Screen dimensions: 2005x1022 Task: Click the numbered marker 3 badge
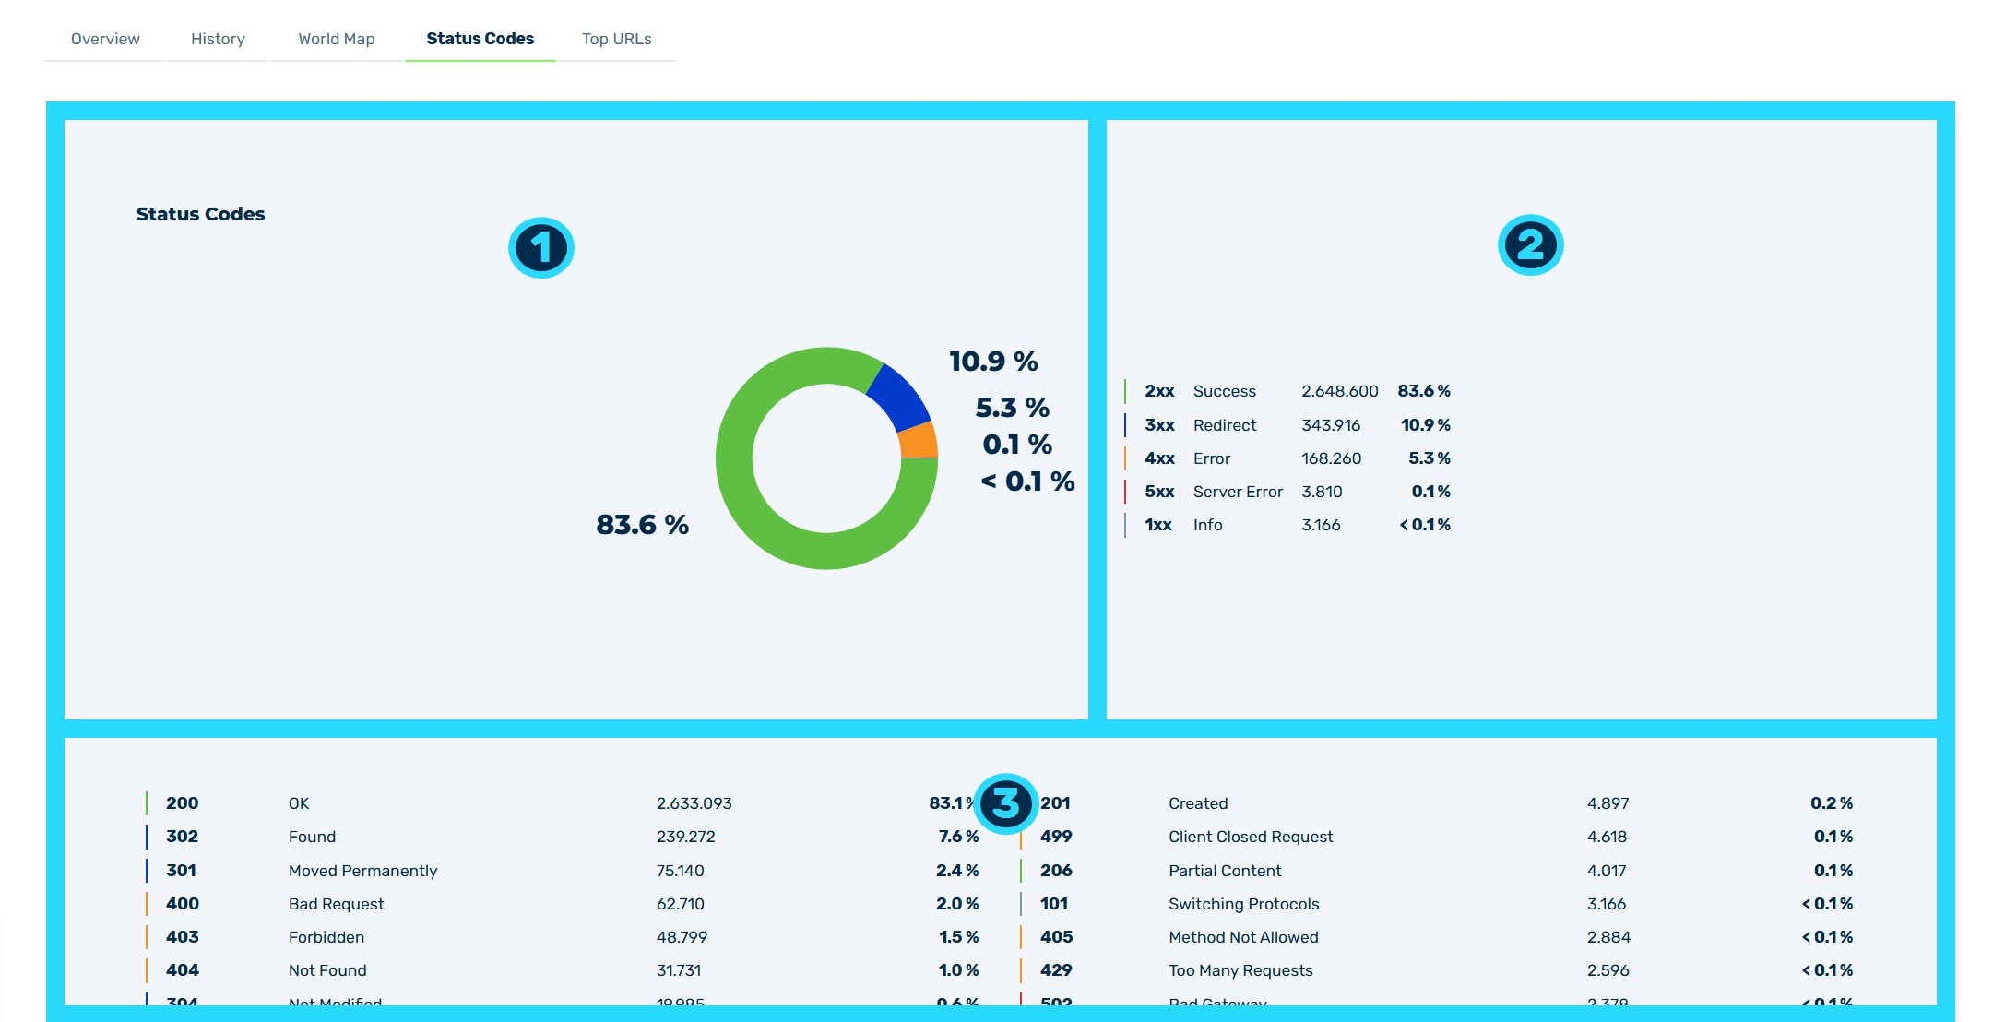(x=1005, y=803)
